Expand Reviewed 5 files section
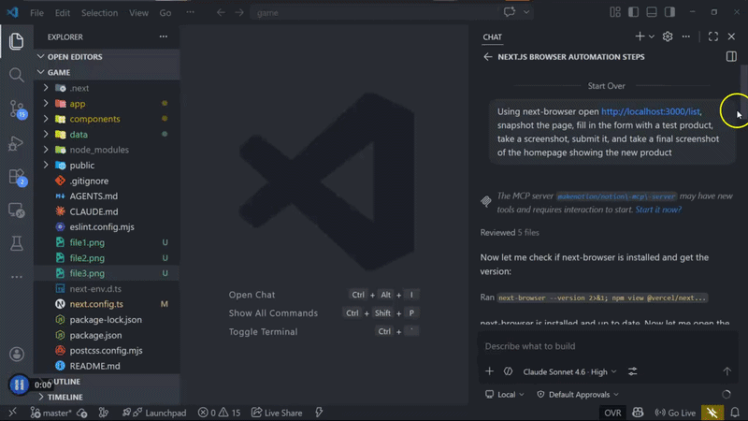 [x=510, y=232]
